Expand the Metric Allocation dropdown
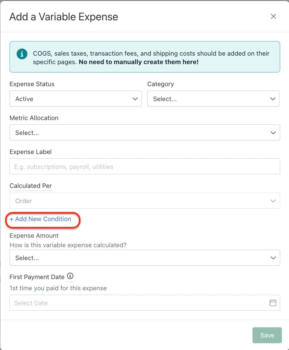 click(145, 133)
